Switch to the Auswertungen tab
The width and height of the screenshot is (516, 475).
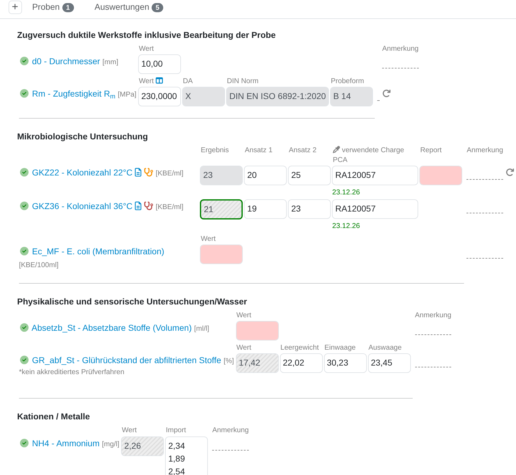point(129,7)
